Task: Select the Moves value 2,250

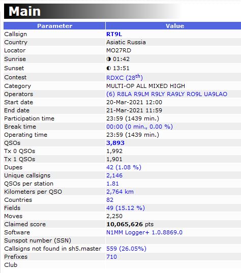Action: click(114, 216)
